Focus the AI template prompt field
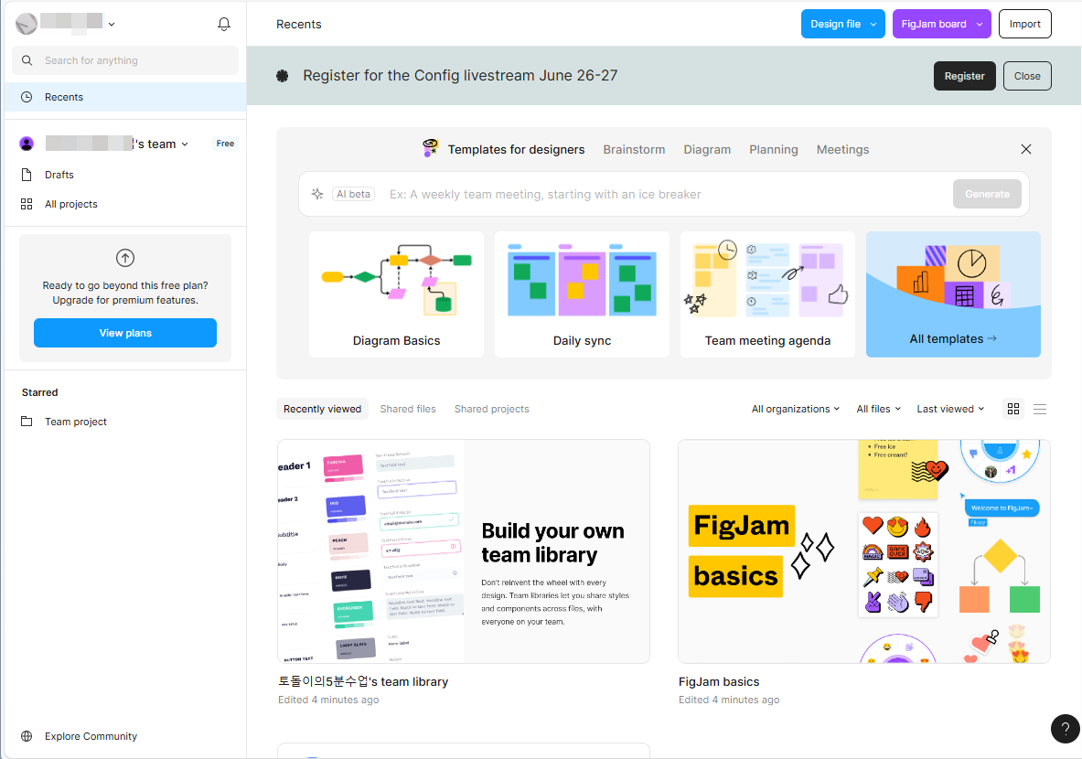Screen dimensions: 1082x759 click(x=666, y=195)
